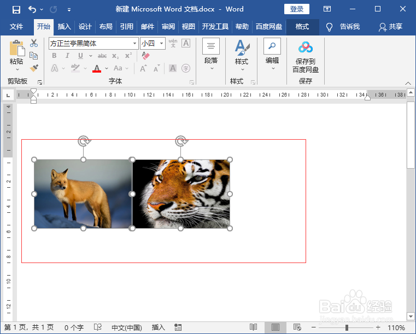Click the Copy icon

(34, 55)
